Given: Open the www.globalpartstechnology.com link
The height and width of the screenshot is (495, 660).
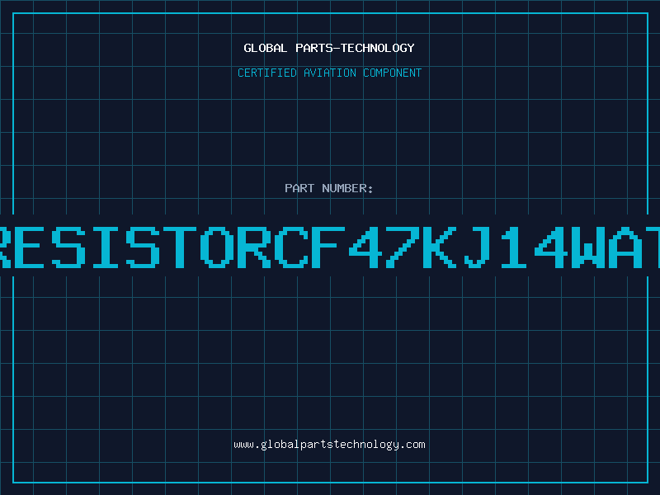Looking at the screenshot, I should pyautogui.click(x=329, y=445).
